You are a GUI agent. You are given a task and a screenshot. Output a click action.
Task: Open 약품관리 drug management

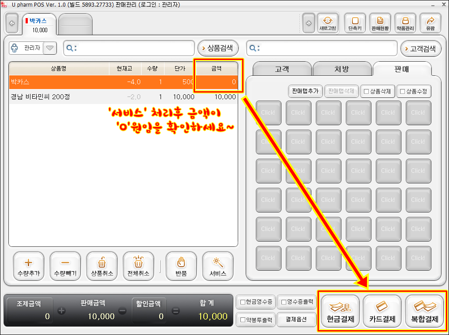coord(405,23)
